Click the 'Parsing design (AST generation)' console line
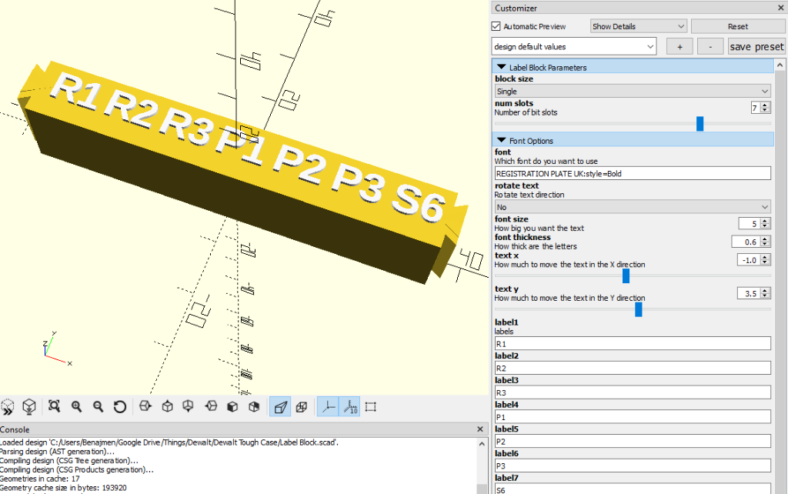788x494 pixels. pyautogui.click(x=57, y=451)
